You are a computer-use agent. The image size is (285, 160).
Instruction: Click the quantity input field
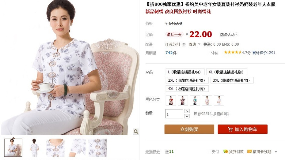pos(174,114)
